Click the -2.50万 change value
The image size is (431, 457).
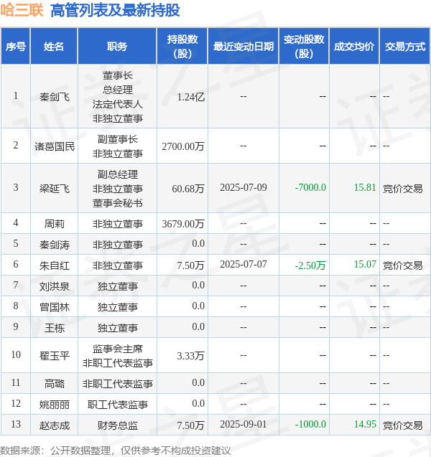310,265
